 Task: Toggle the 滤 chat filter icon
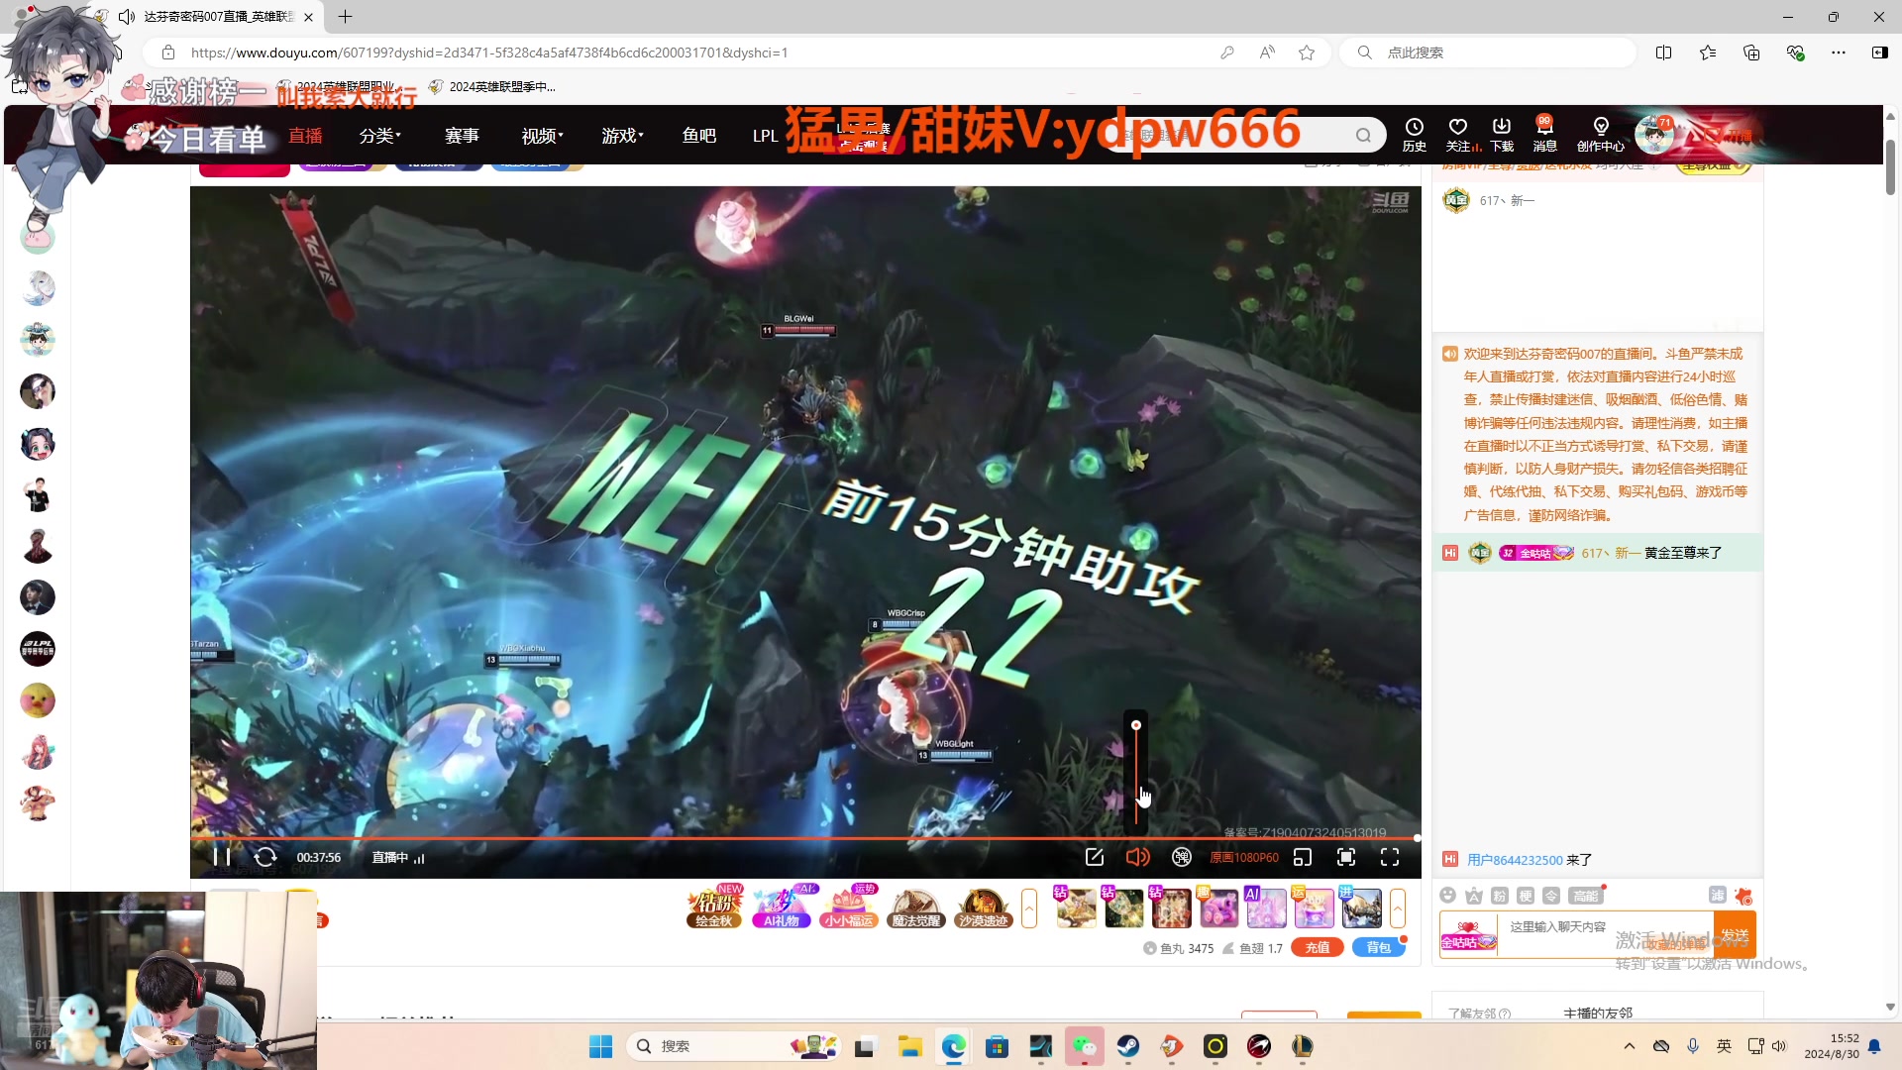tap(1718, 896)
